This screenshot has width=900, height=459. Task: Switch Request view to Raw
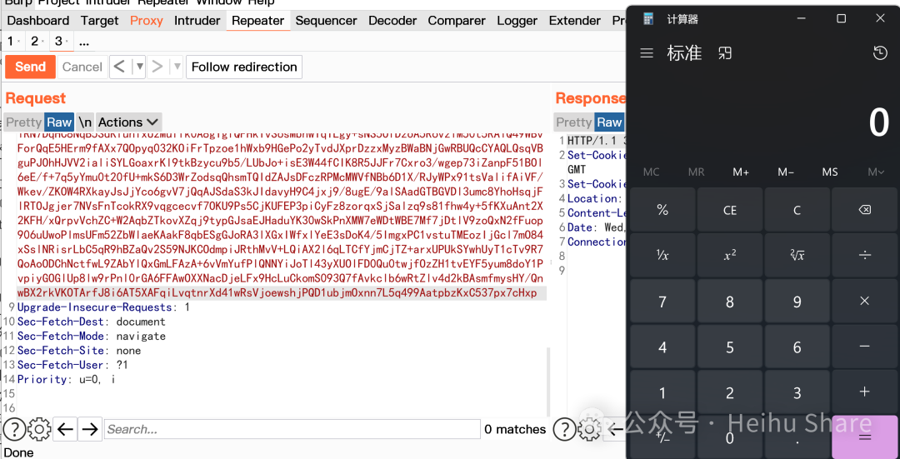[60, 122]
